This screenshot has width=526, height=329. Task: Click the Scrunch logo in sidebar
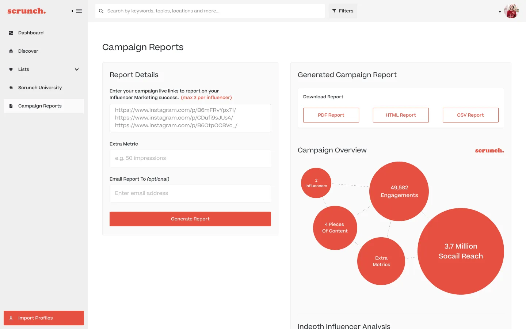[x=27, y=11]
